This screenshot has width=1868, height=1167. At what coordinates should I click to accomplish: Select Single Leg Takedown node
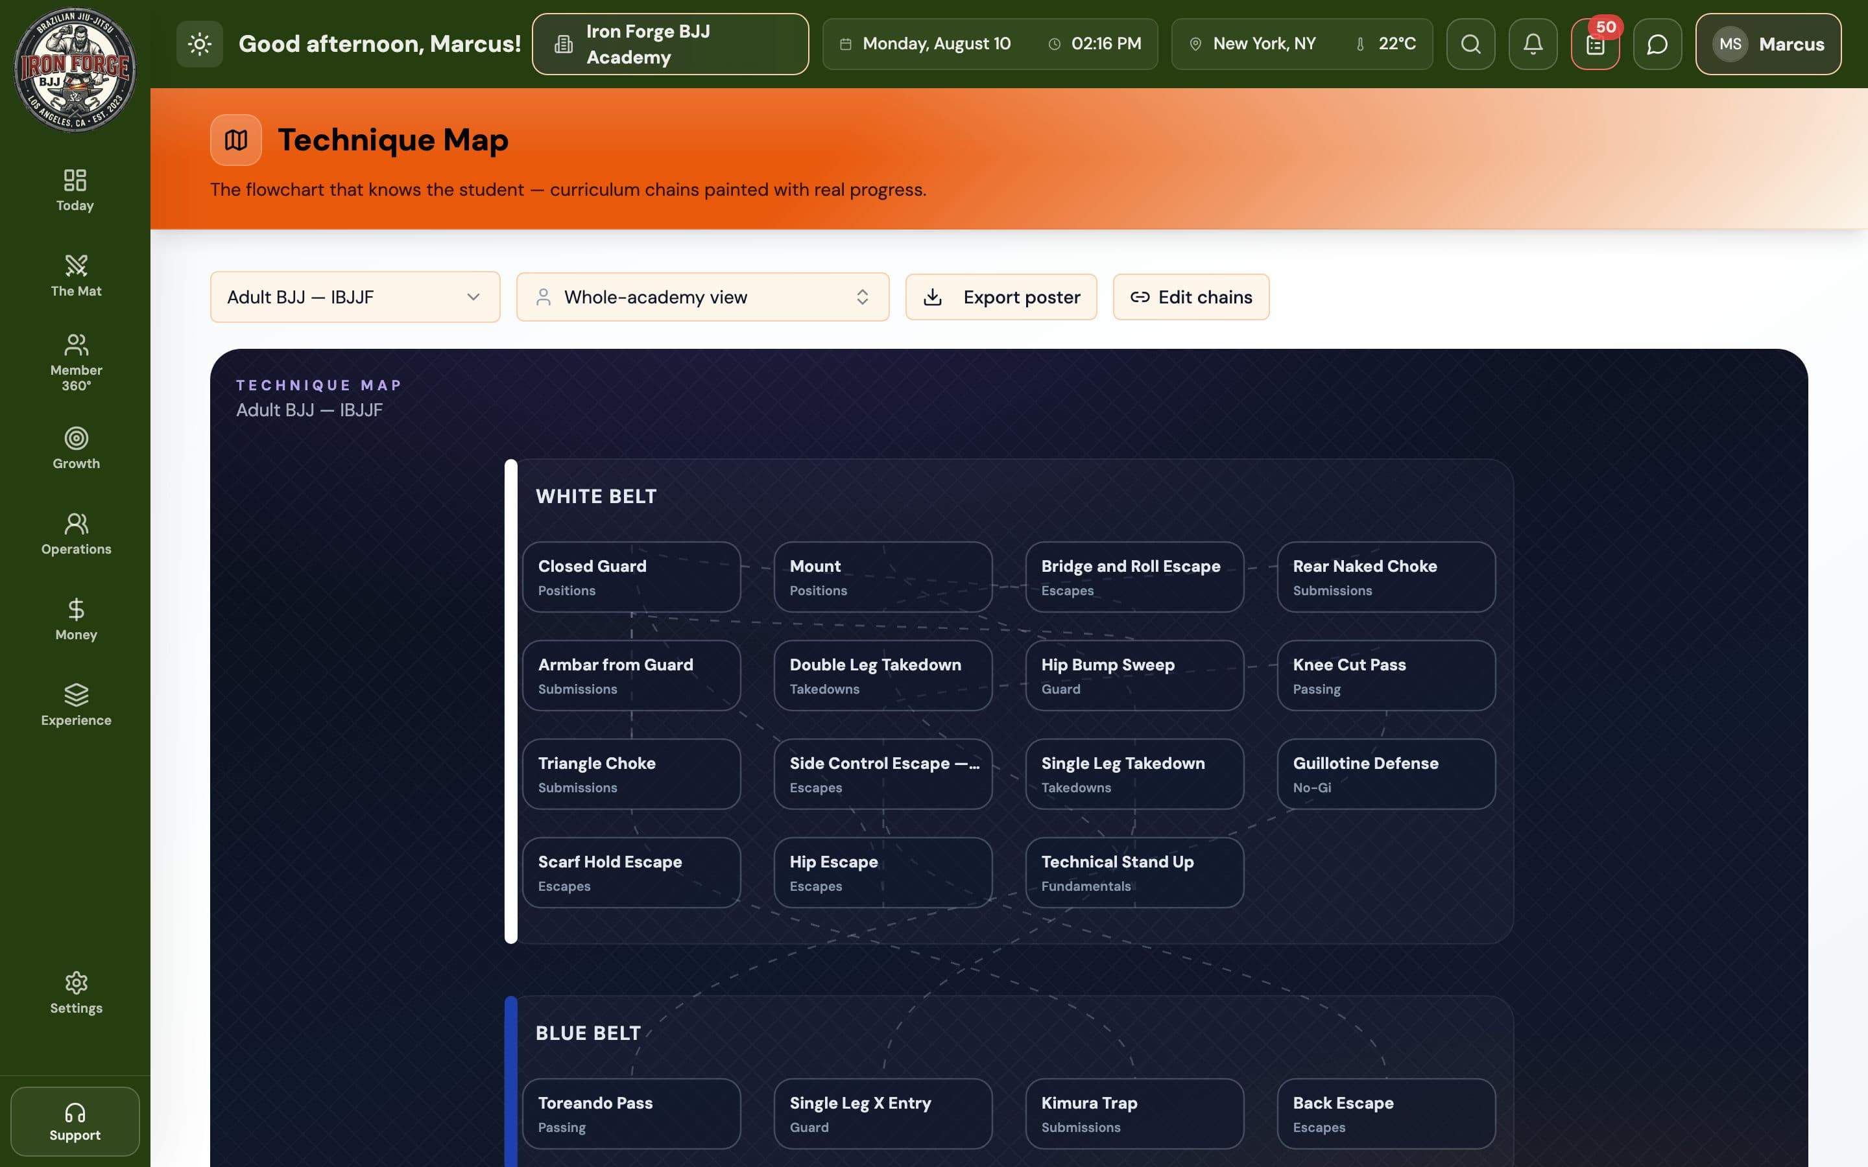coord(1134,774)
